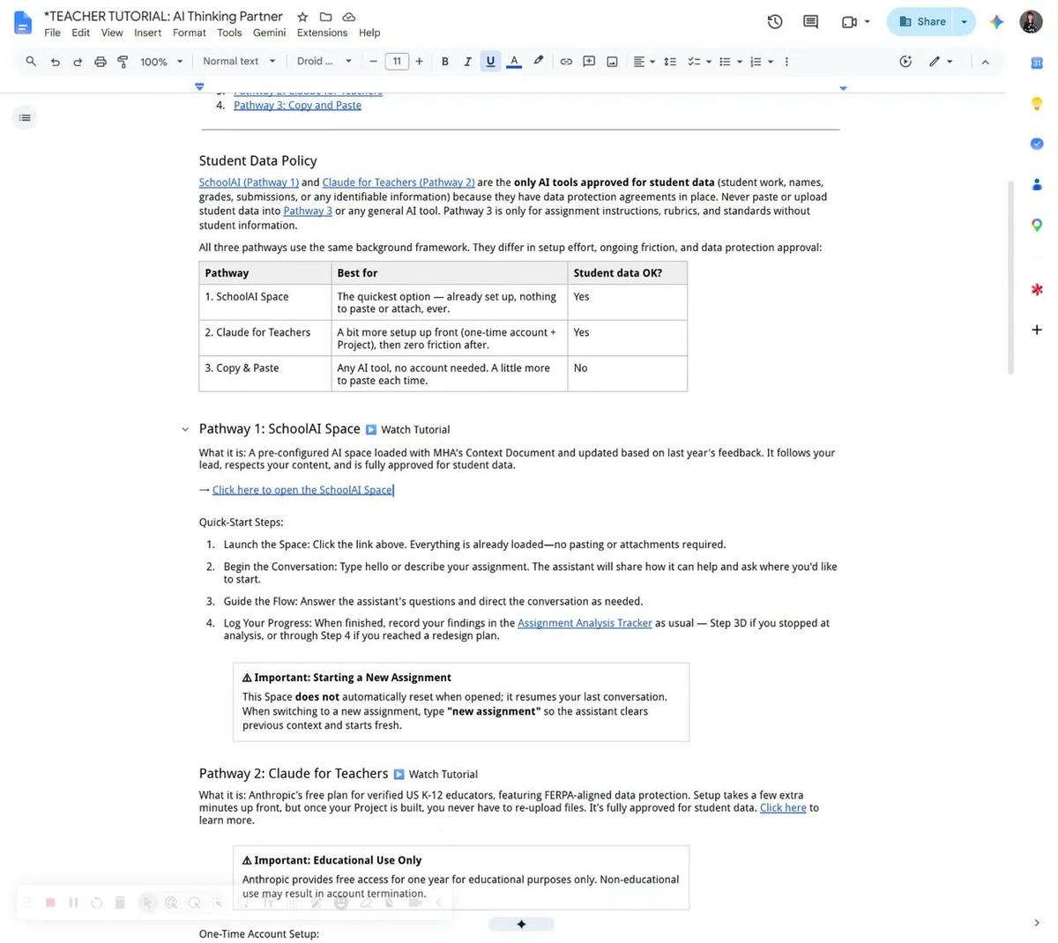Open the Edit menu
The width and height of the screenshot is (1058, 943).
[81, 33]
